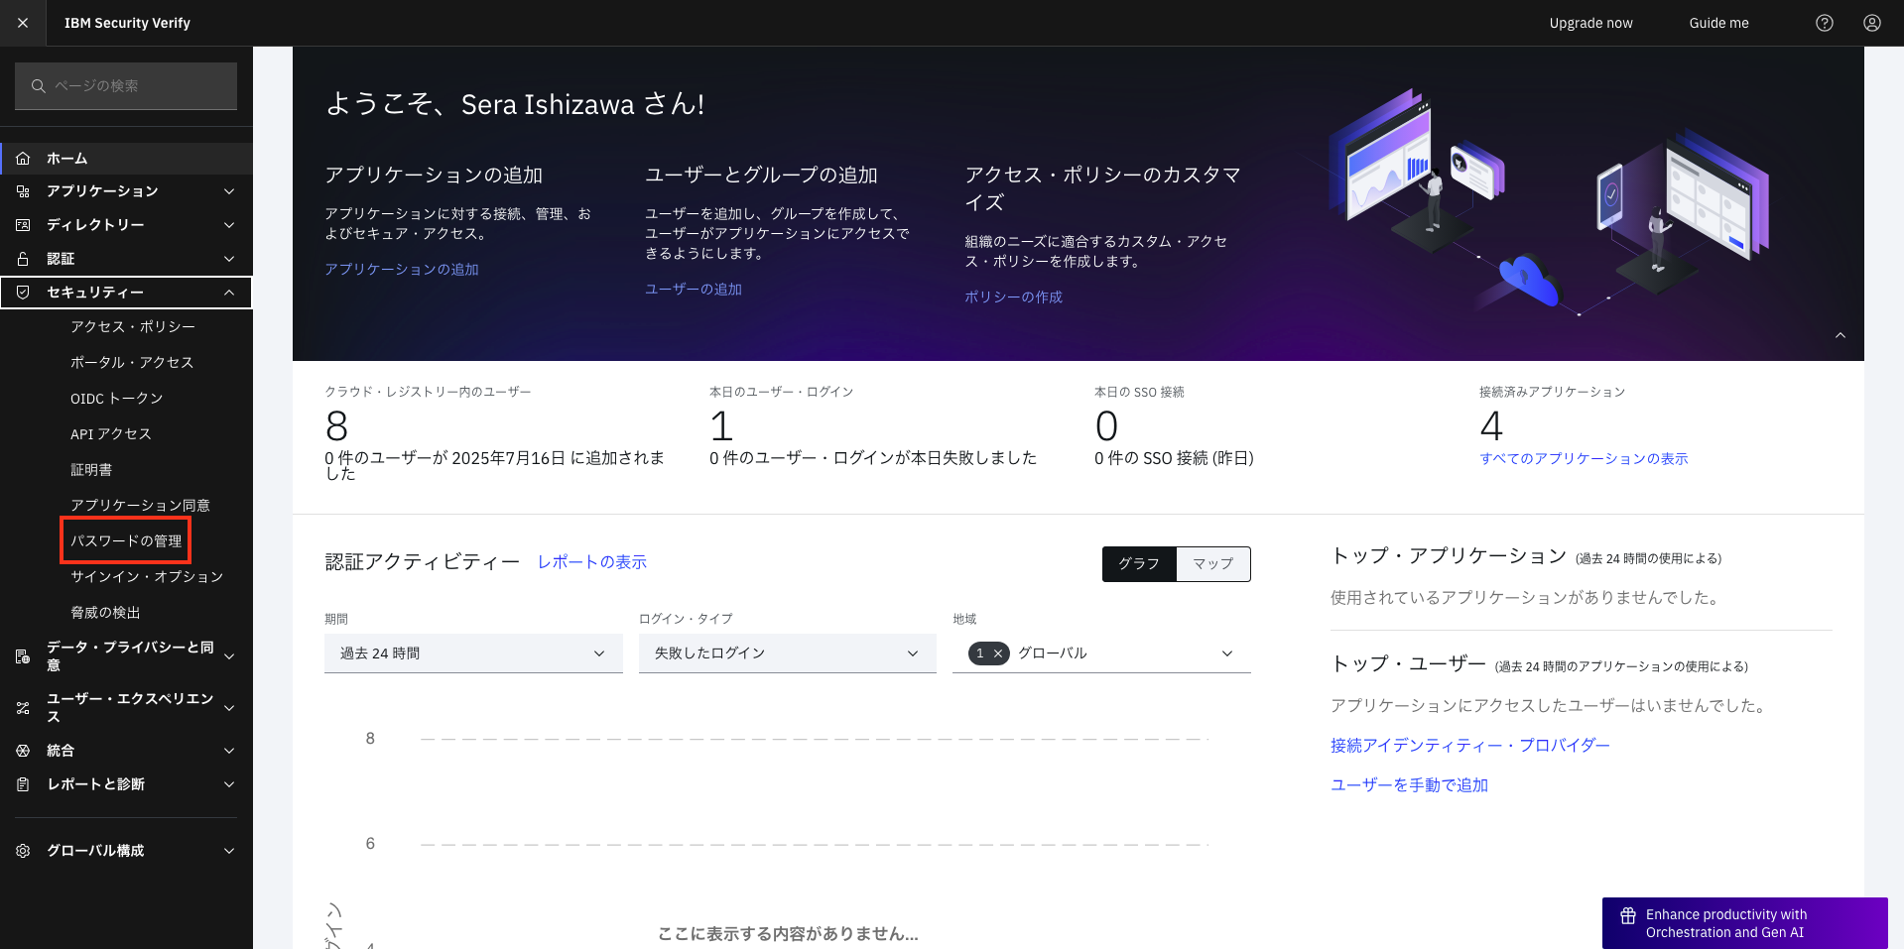The height and width of the screenshot is (949, 1904).
Task: Follow the ポリシーの作成 link
Action: pos(1014,297)
